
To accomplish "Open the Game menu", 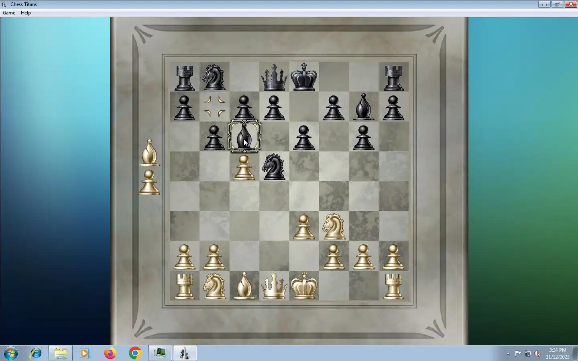I will tap(9, 13).
